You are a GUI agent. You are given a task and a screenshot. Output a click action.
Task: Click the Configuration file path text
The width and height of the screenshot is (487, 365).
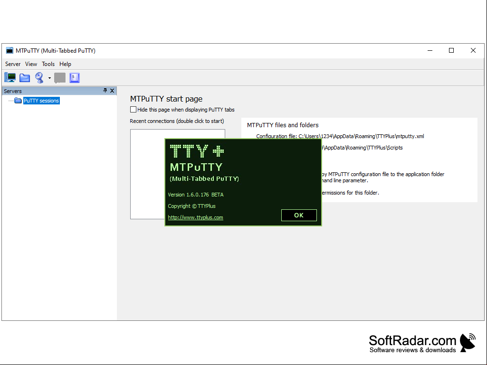340,136
